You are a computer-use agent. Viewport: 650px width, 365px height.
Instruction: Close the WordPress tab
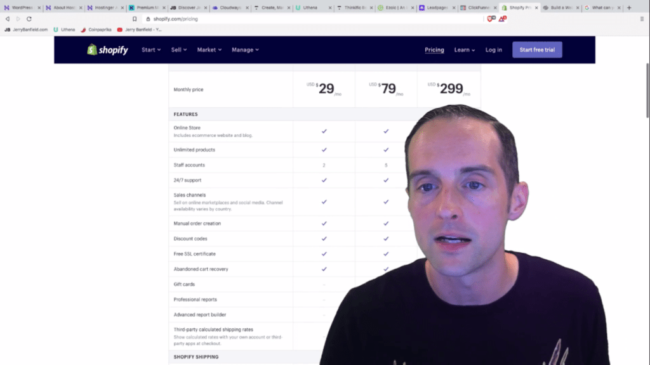click(x=39, y=8)
